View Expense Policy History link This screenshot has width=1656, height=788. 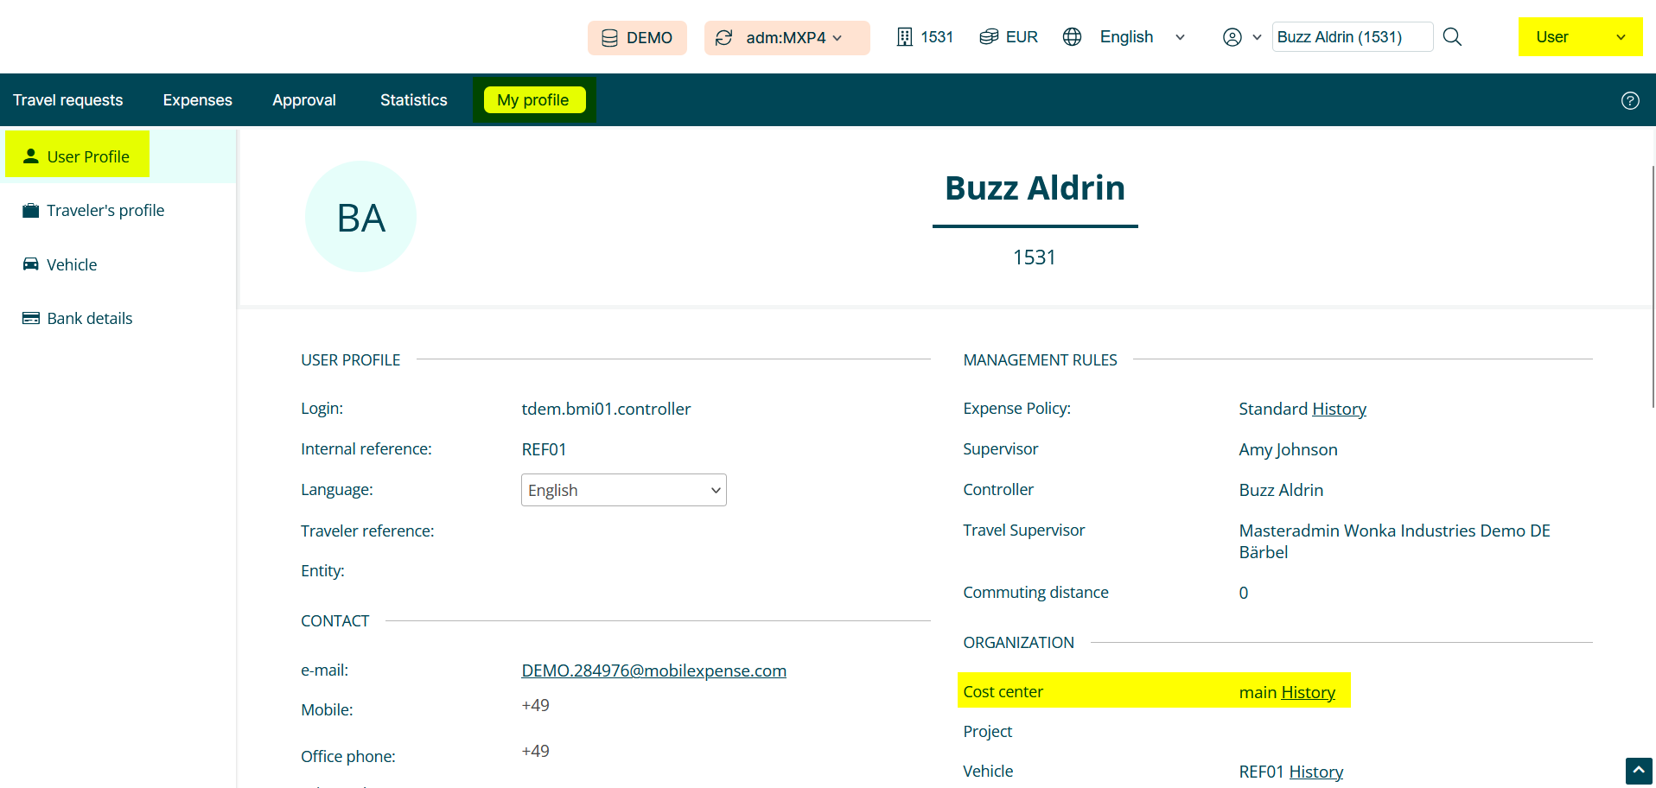coord(1339,409)
